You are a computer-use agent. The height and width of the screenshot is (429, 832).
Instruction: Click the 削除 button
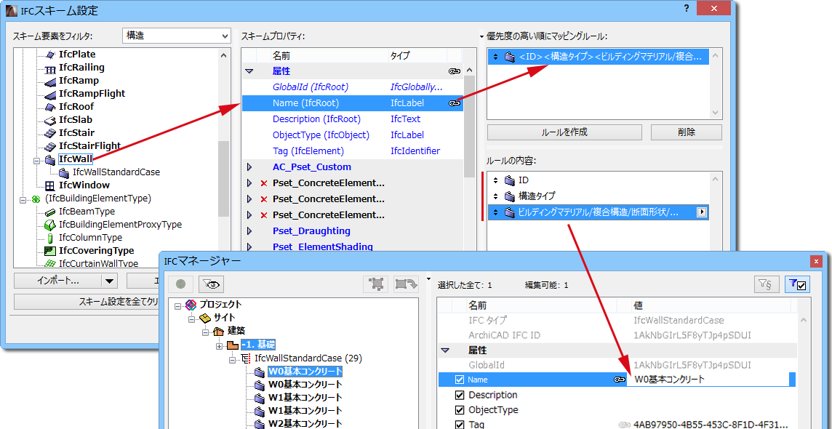click(686, 132)
